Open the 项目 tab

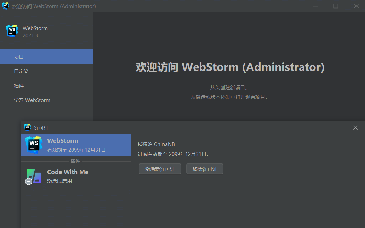tap(47, 57)
